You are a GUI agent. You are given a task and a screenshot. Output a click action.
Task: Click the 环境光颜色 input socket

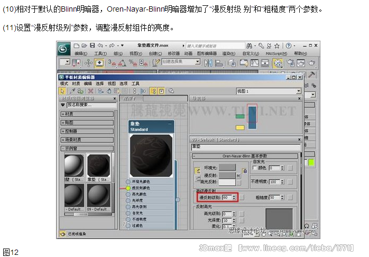tap(128, 182)
